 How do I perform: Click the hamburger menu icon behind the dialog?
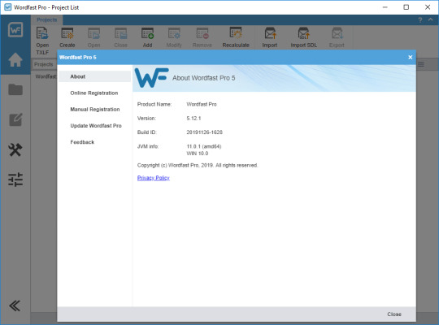tap(421, 65)
